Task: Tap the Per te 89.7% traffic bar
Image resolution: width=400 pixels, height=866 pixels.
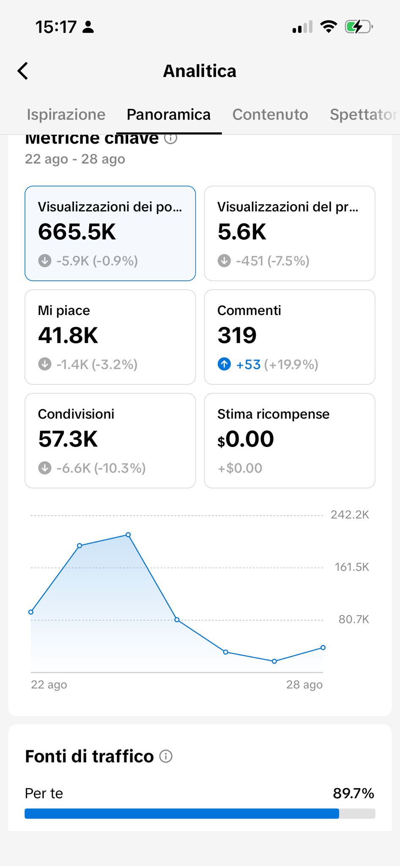Action: [200, 814]
